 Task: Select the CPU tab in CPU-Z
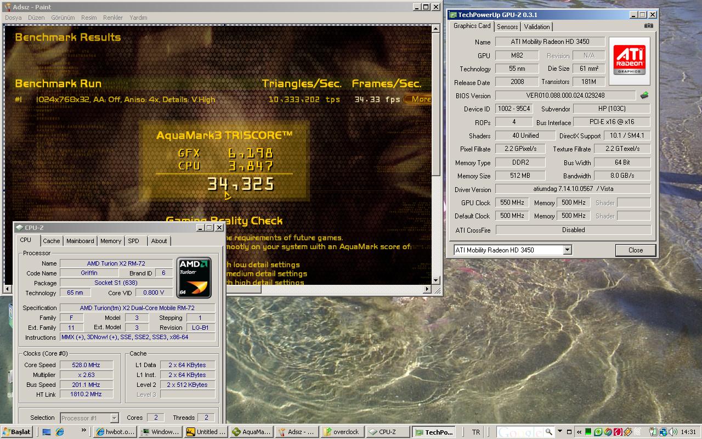[x=26, y=240]
